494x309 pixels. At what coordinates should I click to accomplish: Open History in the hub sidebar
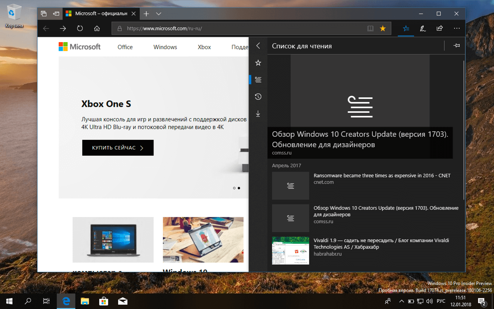[x=258, y=97]
